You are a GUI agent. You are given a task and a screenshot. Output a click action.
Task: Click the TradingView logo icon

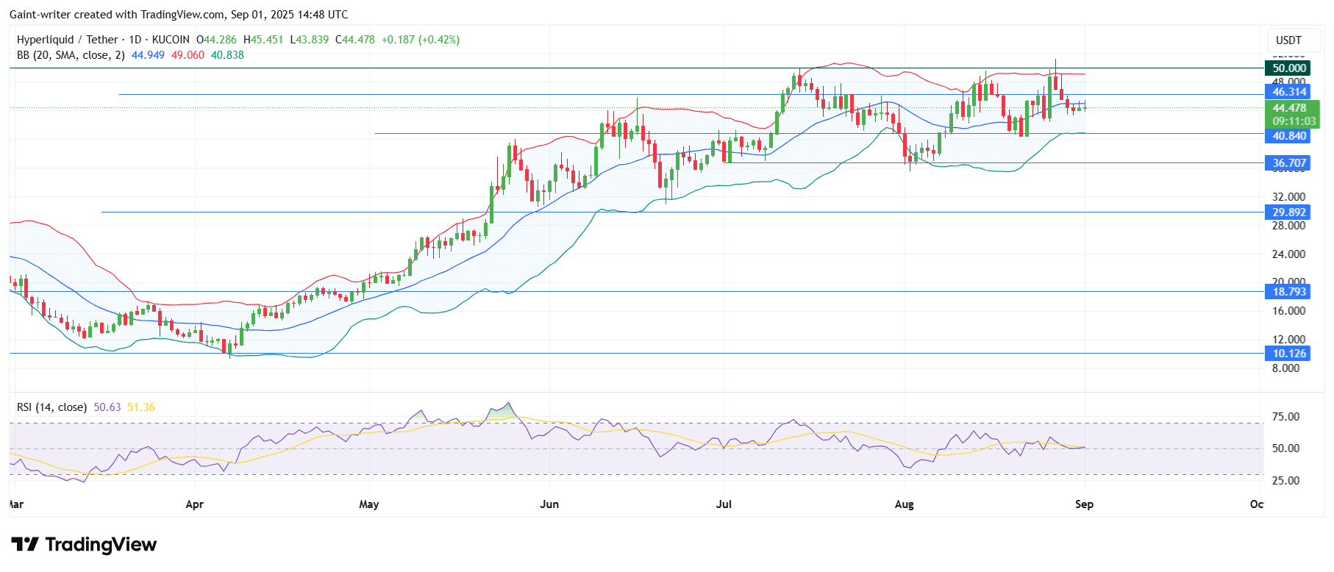click(x=25, y=545)
